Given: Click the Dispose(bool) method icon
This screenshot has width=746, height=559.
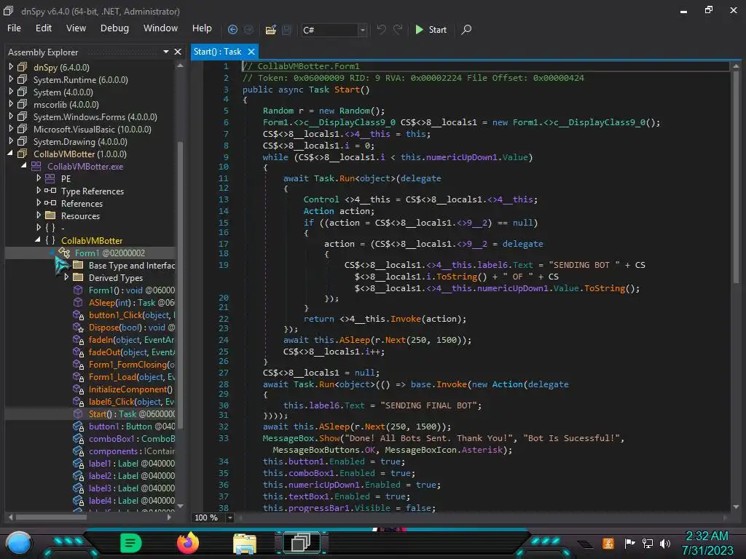Looking at the screenshot, I should click(x=78, y=327).
